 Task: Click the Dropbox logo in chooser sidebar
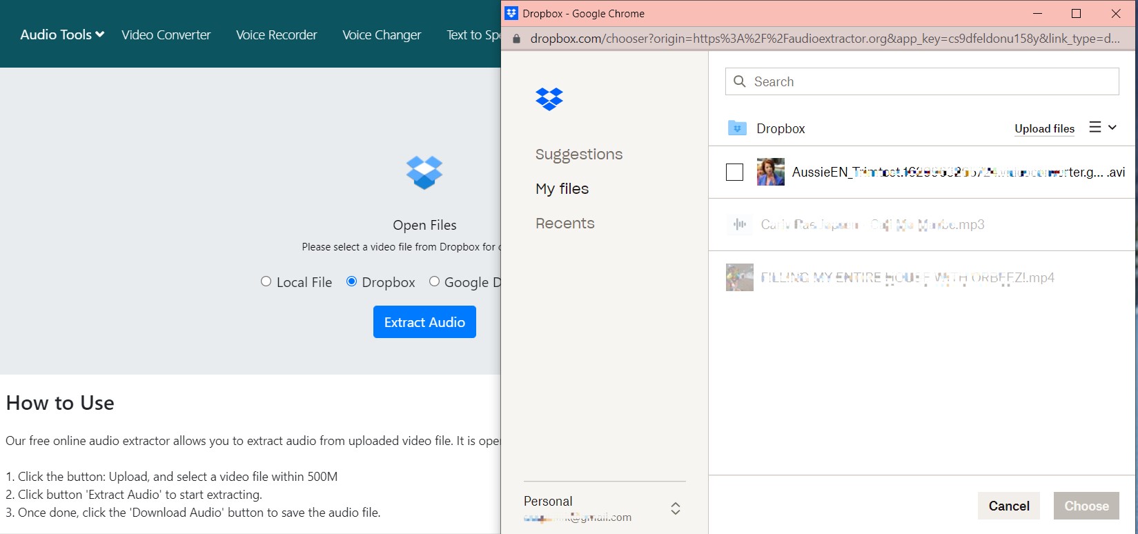549,99
